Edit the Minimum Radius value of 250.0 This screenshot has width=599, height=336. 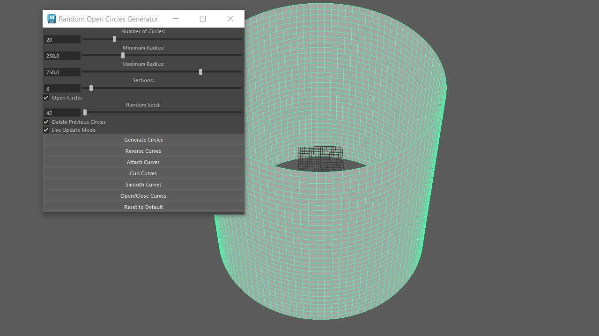[62, 56]
